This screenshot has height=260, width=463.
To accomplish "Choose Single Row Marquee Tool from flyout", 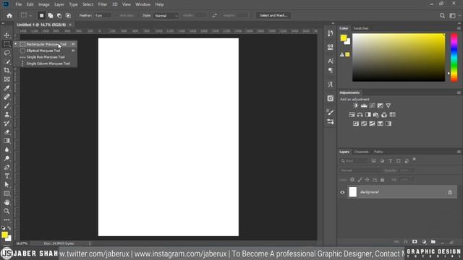I will click(x=46, y=57).
